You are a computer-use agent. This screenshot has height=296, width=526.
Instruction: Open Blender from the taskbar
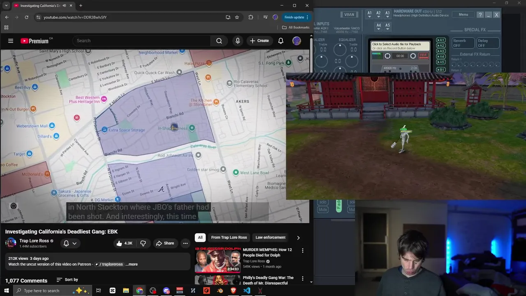click(x=220, y=291)
